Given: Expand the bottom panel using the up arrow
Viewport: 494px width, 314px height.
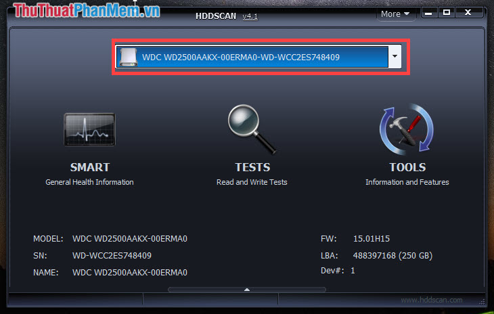Looking at the screenshot, I should click(x=247, y=290).
